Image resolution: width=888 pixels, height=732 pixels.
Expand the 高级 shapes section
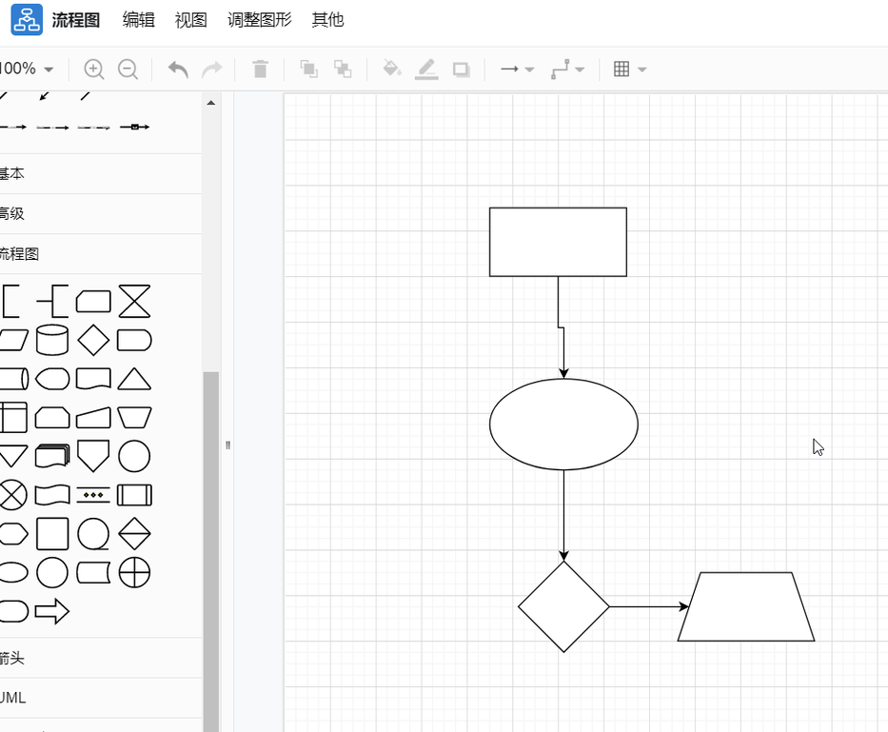(x=101, y=213)
